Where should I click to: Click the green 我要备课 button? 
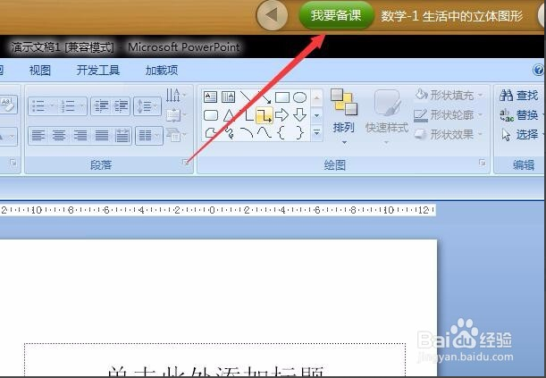click(336, 15)
